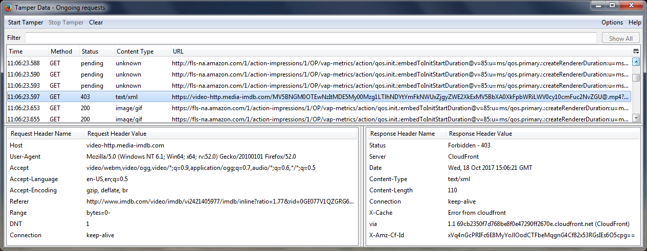Image resolution: width=647 pixels, height=251 pixels.
Task: Click the Response Header Value column header
Action: pos(542,134)
